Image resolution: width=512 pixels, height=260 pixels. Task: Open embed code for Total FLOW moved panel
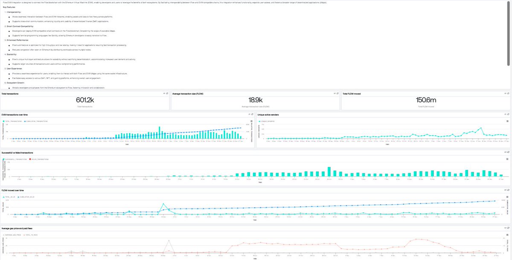coord(505,93)
